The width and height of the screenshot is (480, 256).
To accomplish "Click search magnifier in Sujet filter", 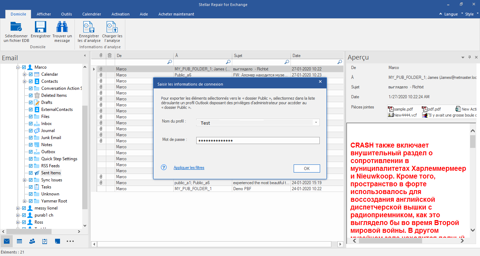I will 287,62.
